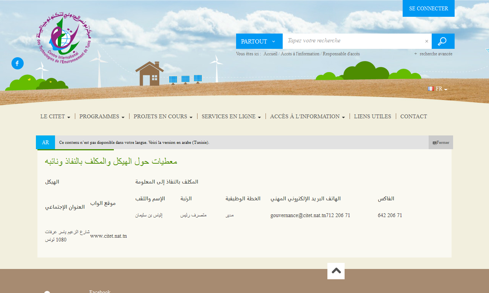This screenshot has height=293, width=489.
Task: Expand the PROGRAMMES menu
Action: point(102,116)
